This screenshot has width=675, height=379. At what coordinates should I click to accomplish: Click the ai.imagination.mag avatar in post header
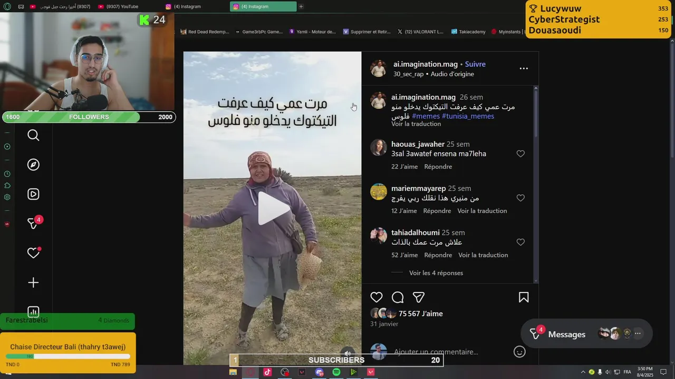379,68
